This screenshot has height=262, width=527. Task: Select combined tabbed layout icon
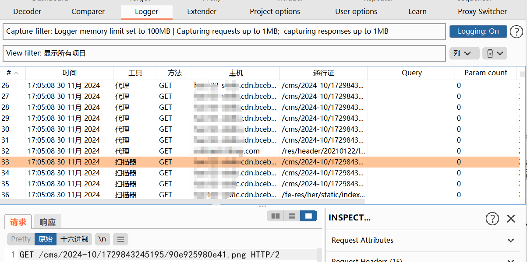308,216
